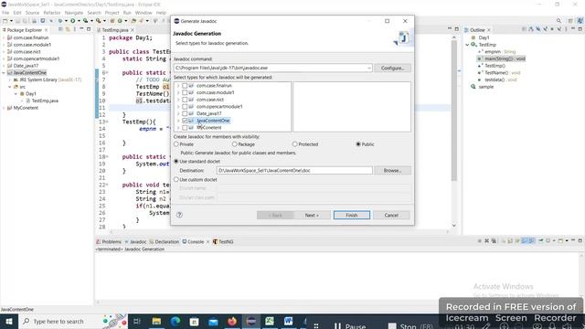Collapse TestEmp node in Outline
The image size is (585, 329).
pos(467,45)
